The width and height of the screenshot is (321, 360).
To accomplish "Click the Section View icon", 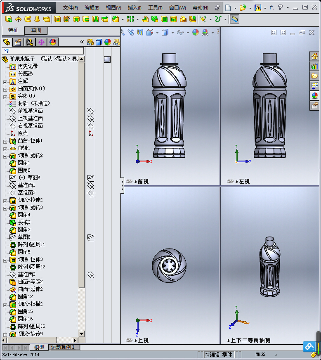I will pyautogui.click(x=140, y=32).
